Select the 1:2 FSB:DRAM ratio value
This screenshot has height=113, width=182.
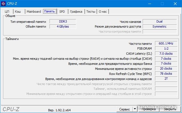[166, 48]
